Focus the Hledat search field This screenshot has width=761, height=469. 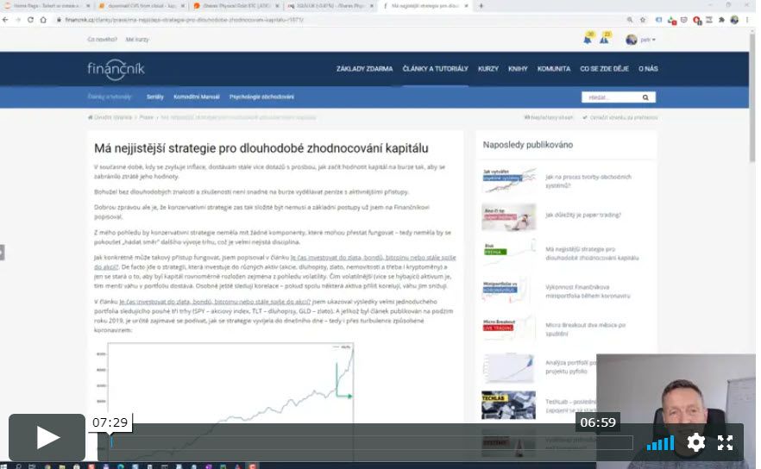click(611, 97)
